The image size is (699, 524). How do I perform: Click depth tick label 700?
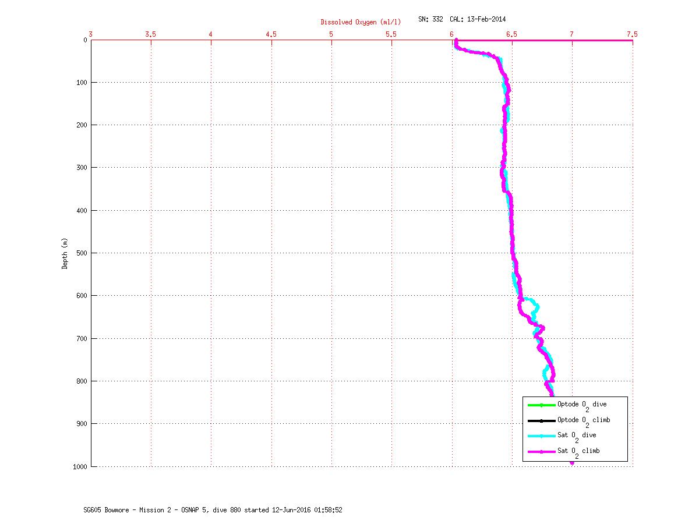[x=82, y=338]
